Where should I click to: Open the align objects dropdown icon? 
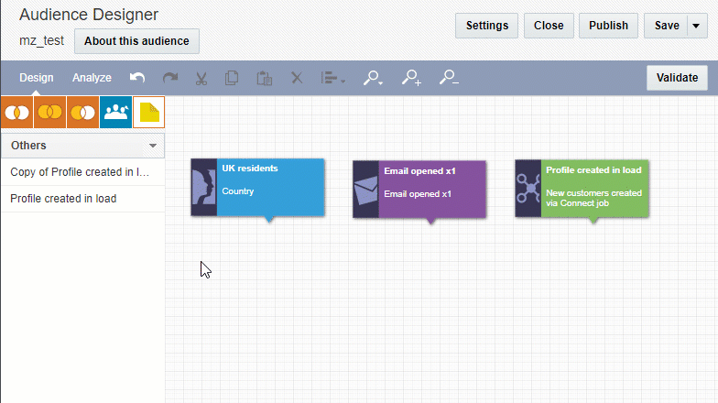click(333, 79)
